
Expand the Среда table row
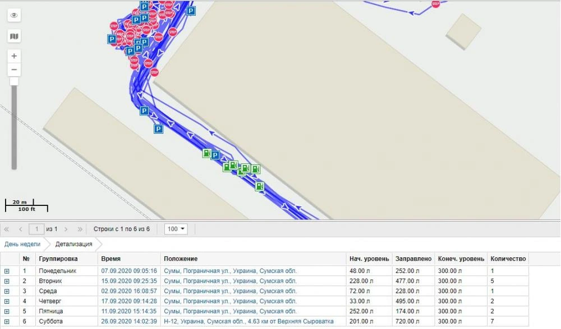pos(7,290)
